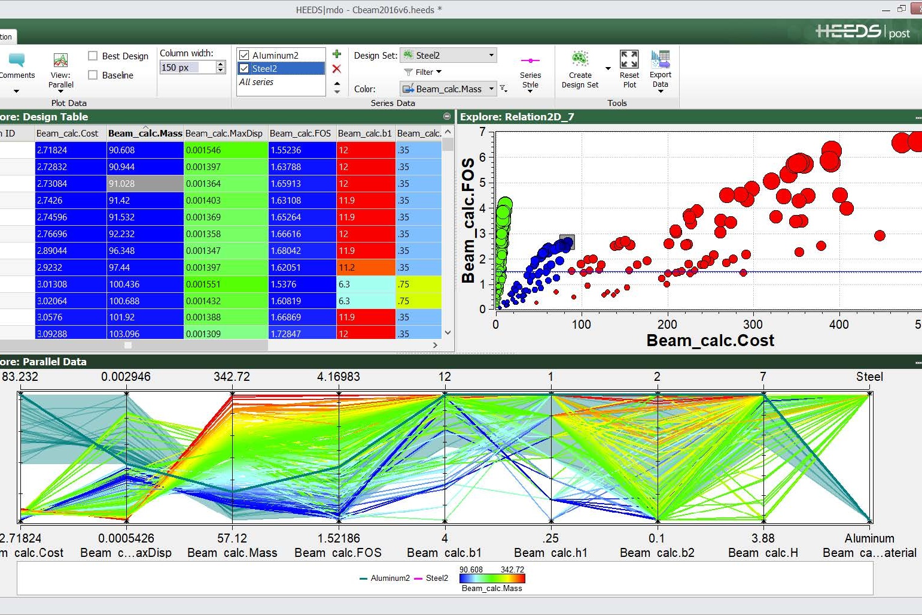
Task: Increase column width with stepper up arrow
Action: pos(221,64)
